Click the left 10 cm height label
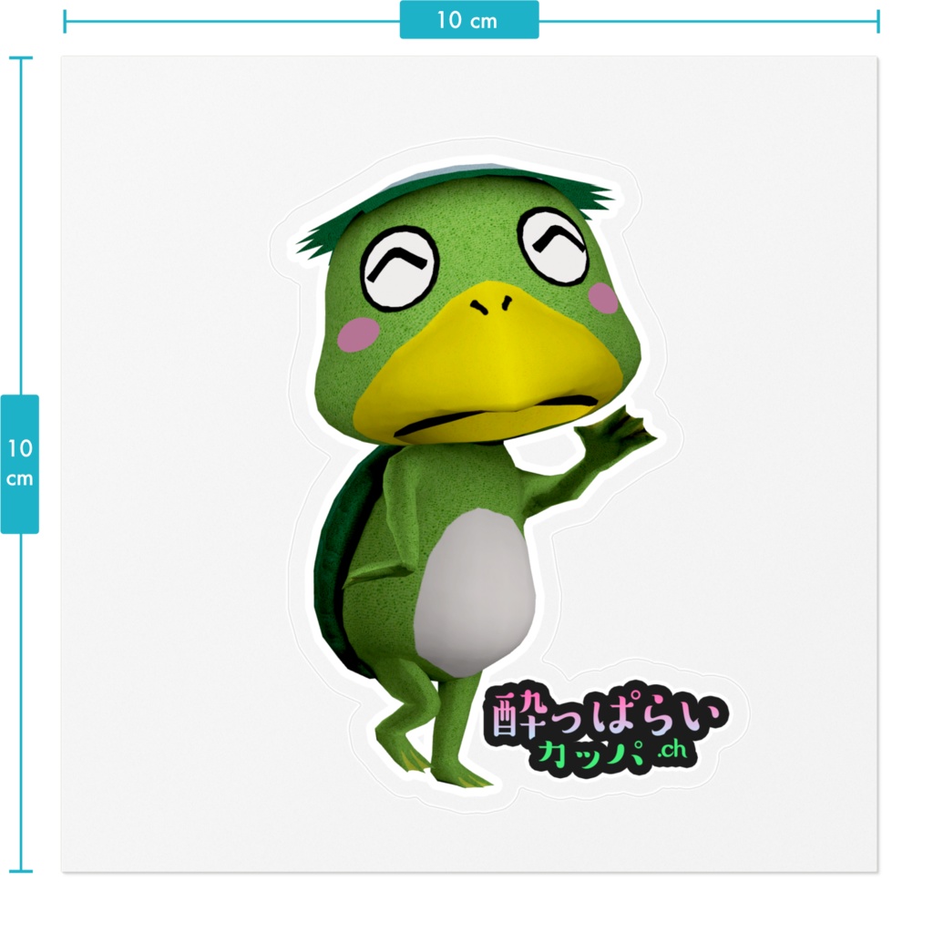The width and height of the screenshot is (933, 933). pyautogui.click(x=20, y=464)
